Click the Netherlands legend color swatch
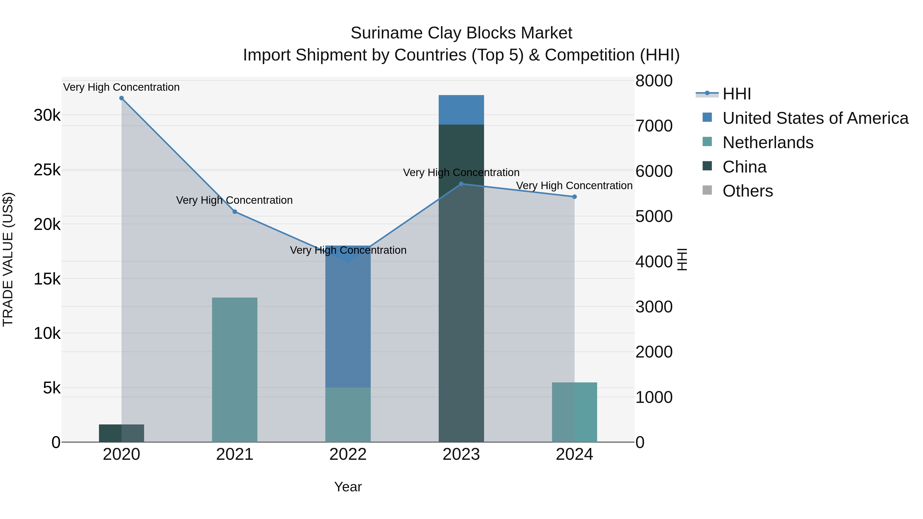Viewport: 923px width, 519px height. (707, 141)
